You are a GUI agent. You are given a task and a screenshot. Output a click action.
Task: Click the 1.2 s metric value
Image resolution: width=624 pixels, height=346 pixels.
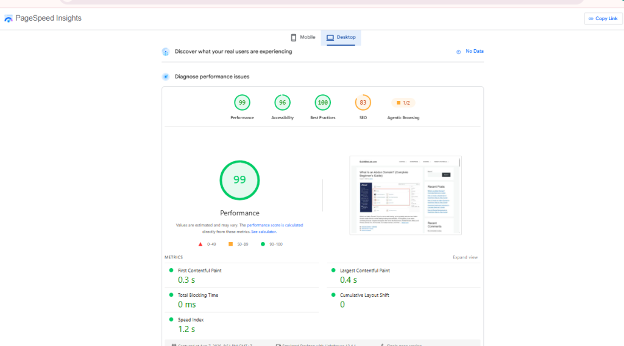[x=186, y=330]
